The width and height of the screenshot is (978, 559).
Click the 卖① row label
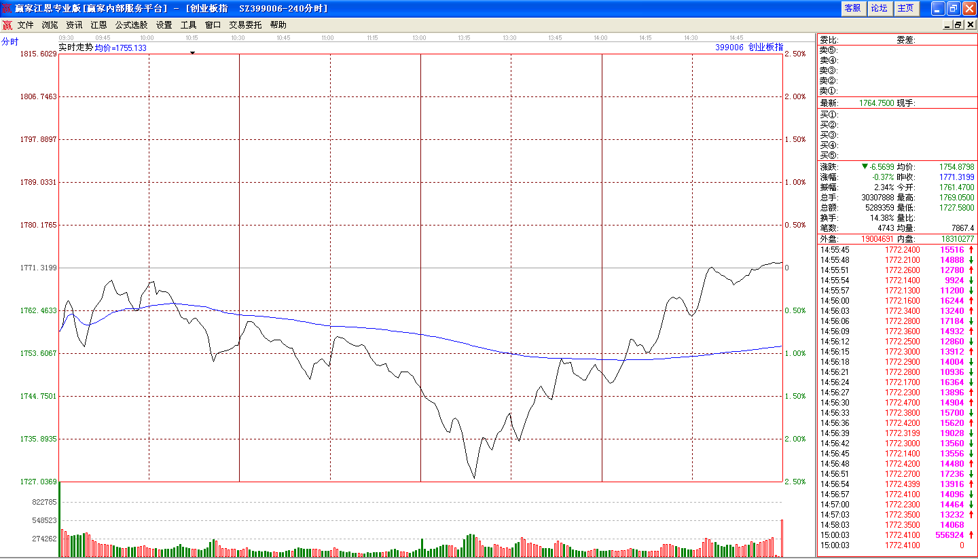[829, 91]
